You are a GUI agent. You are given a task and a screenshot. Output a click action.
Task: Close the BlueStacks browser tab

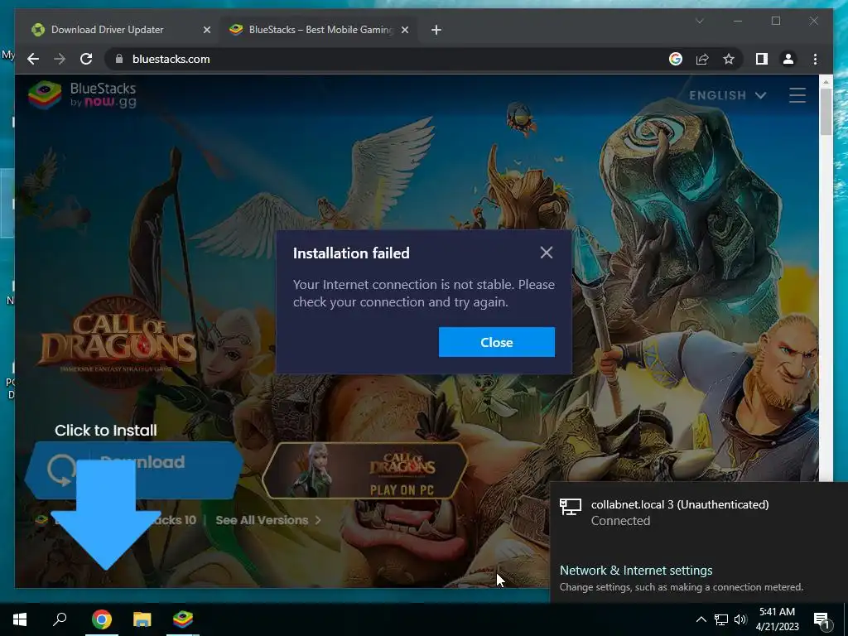[404, 30]
